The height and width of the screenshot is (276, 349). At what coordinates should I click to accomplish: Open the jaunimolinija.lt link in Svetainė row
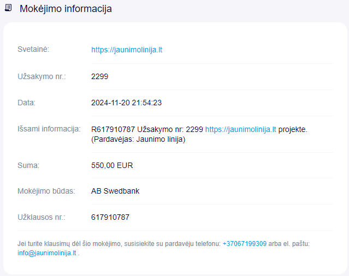click(127, 50)
